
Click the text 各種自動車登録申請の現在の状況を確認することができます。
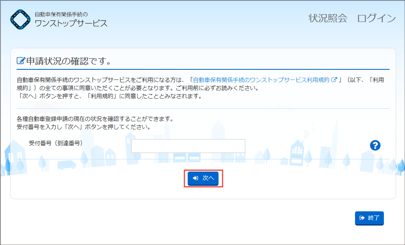pos(96,119)
